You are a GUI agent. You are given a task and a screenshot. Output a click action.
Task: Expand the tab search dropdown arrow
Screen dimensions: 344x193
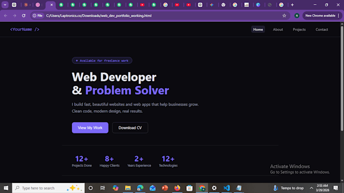click(x=5, y=5)
